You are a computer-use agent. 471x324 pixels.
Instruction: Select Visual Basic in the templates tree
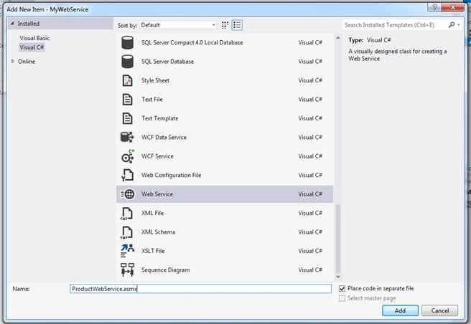[34, 38]
